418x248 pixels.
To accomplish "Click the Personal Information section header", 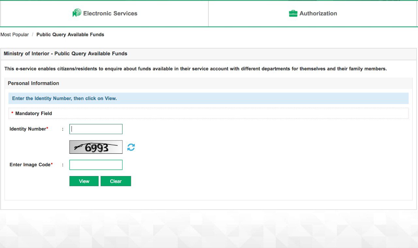I will 33,83.
